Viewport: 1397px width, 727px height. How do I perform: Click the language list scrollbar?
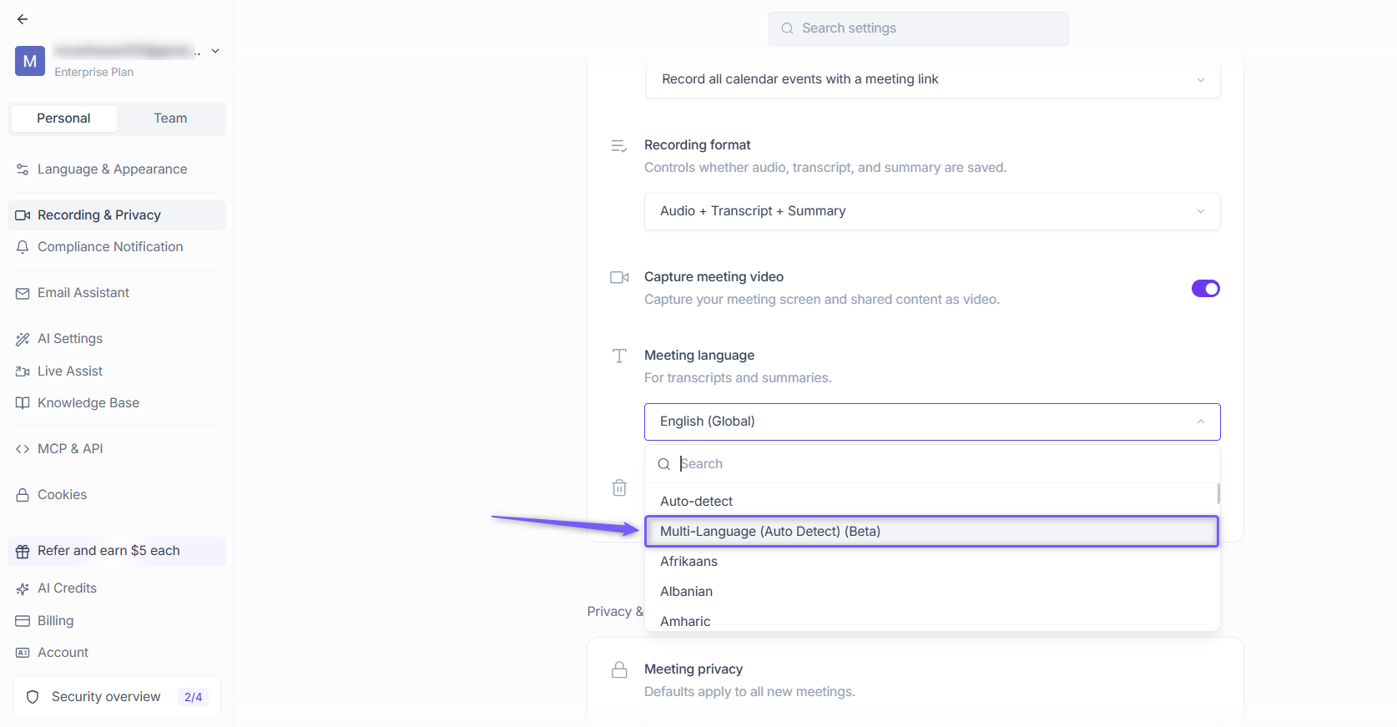[x=1218, y=493]
